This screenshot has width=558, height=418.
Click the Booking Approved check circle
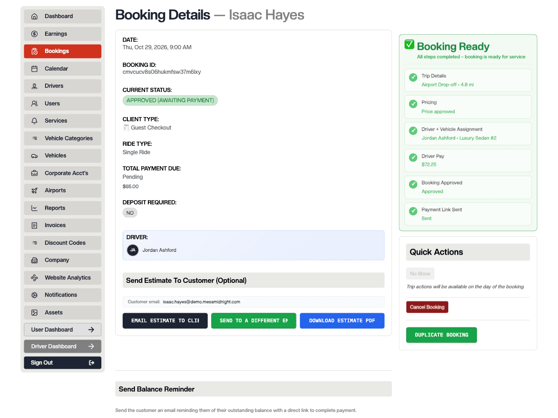(413, 184)
